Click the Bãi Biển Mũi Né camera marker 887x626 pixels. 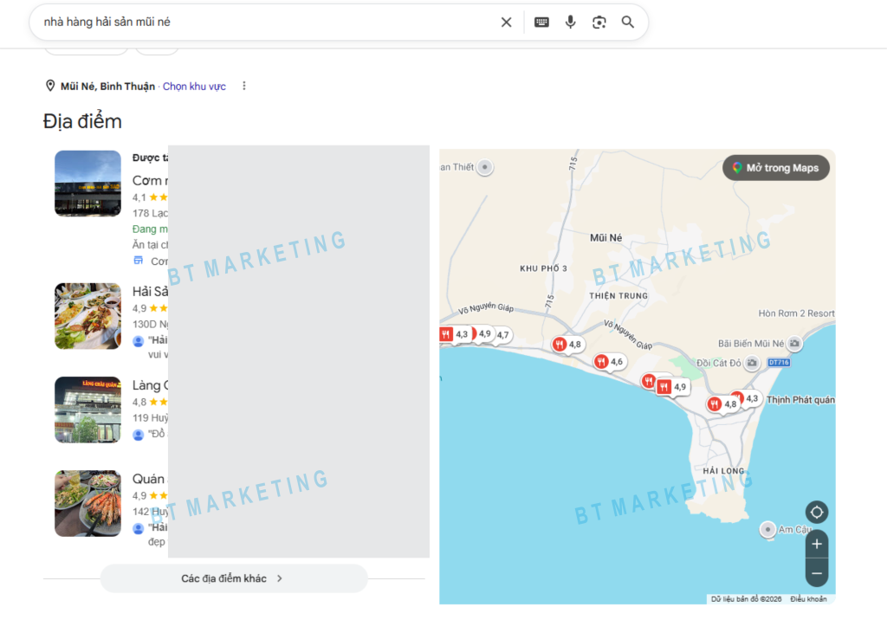794,343
